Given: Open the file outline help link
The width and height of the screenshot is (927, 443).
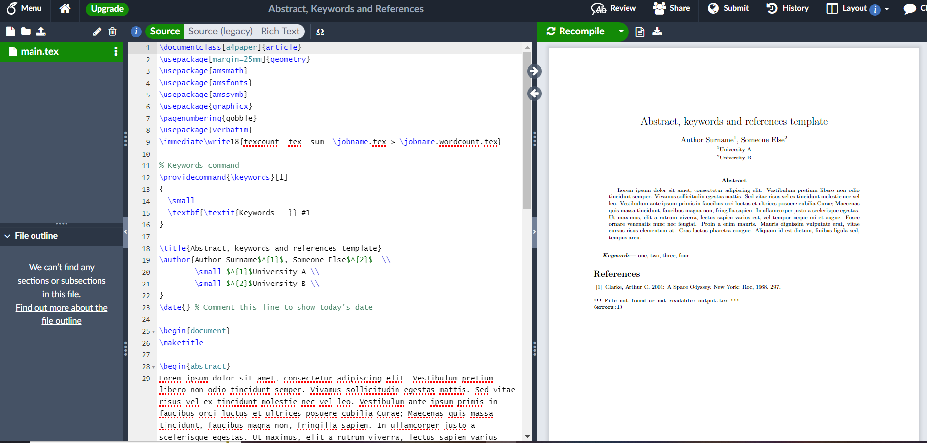Looking at the screenshot, I should pyautogui.click(x=62, y=314).
